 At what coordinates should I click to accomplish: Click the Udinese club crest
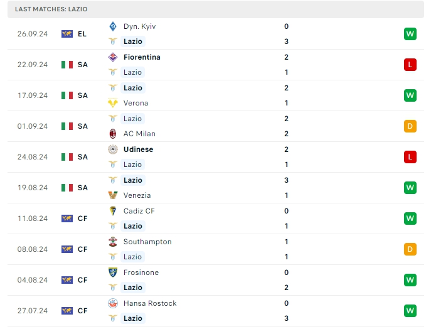[x=113, y=149]
